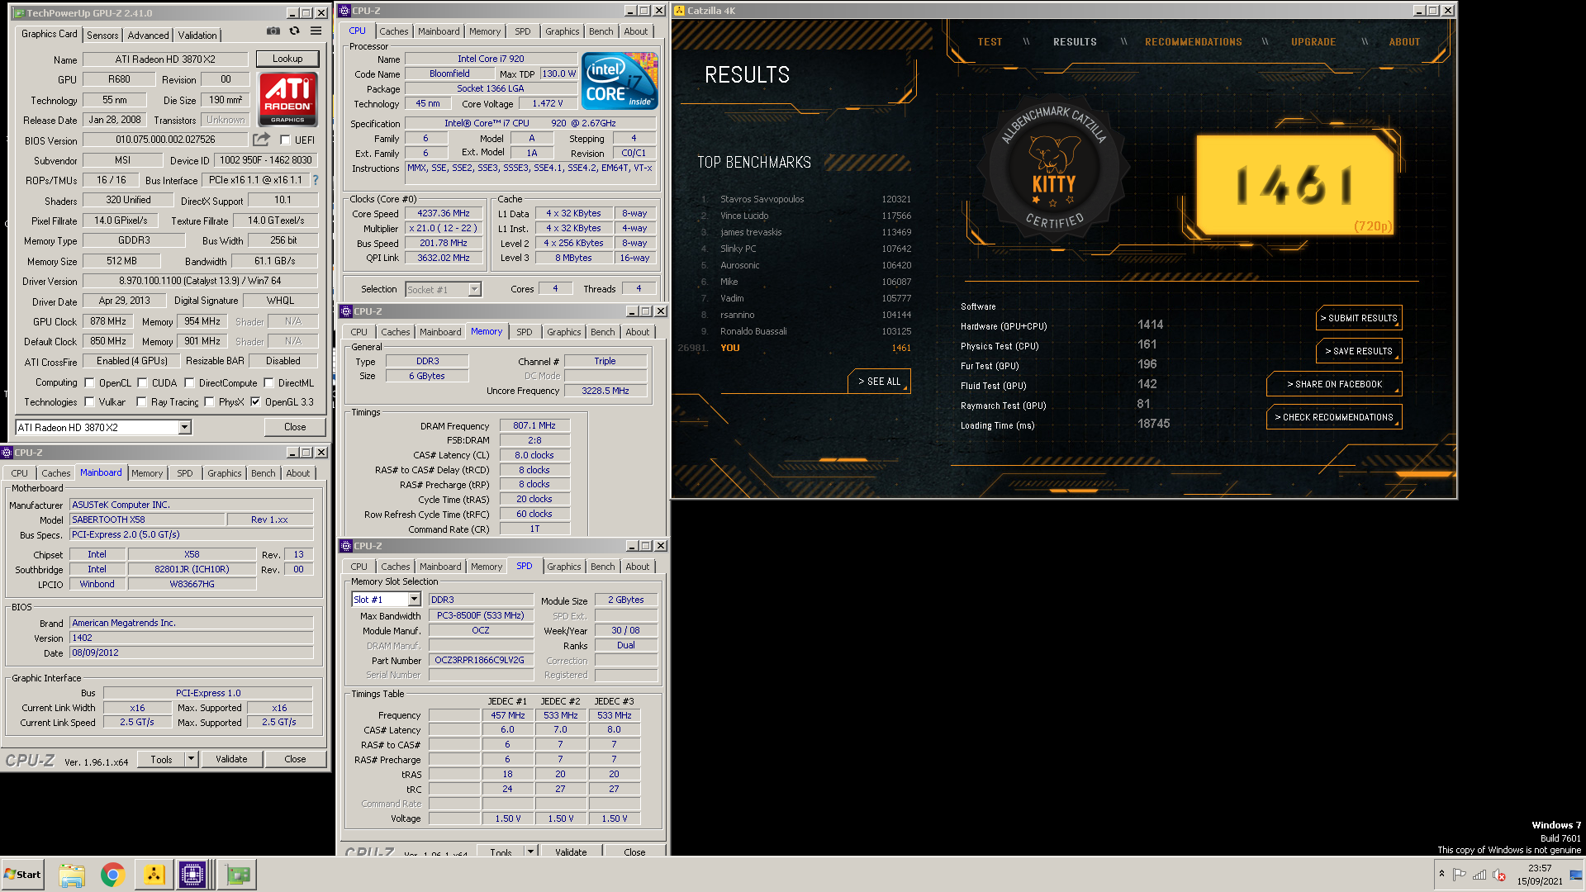Viewport: 1586px width, 892px height.
Task: Toggle the Ray Tracing checkbox
Action: click(141, 401)
